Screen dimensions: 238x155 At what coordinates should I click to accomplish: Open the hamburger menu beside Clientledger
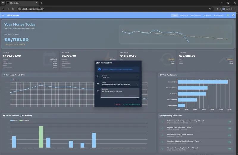click(x=3, y=15)
